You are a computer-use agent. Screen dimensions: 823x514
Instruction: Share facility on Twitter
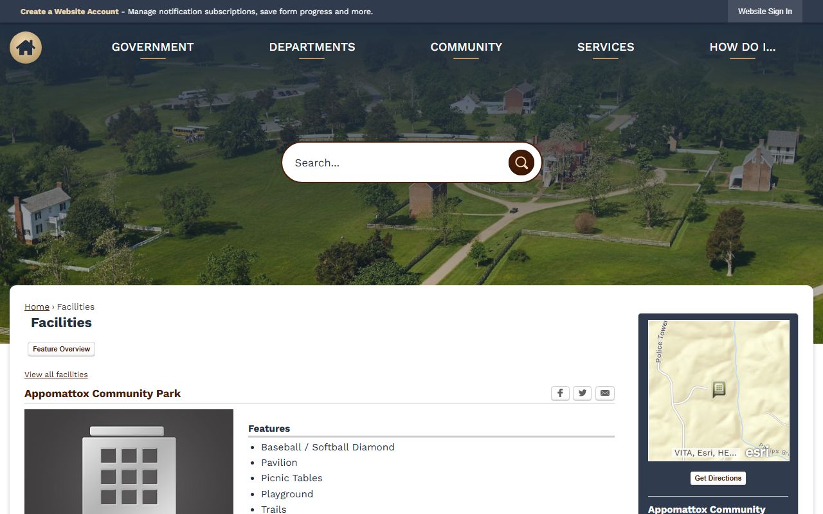click(x=582, y=393)
